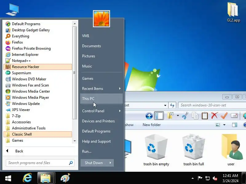Show hidden tray icons arrow
This screenshot has width=246, height=184.
(x=193, y=178)
